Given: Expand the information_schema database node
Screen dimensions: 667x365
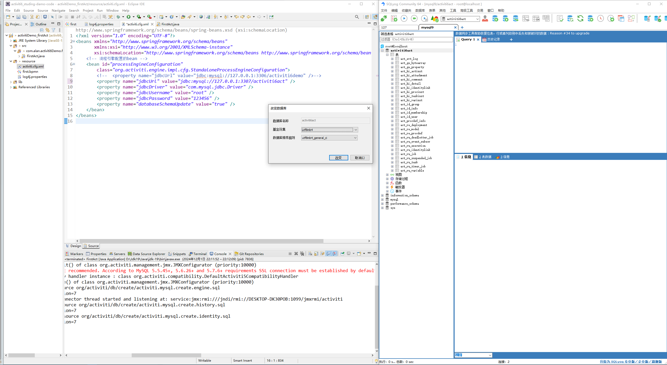Looking at the screenshot, I should (382, 195).
